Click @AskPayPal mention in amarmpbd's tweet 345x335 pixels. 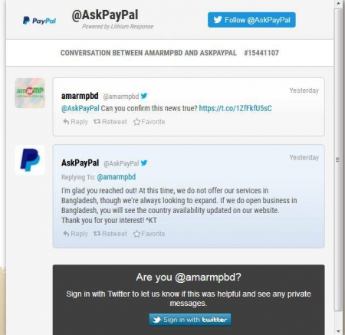80,108
